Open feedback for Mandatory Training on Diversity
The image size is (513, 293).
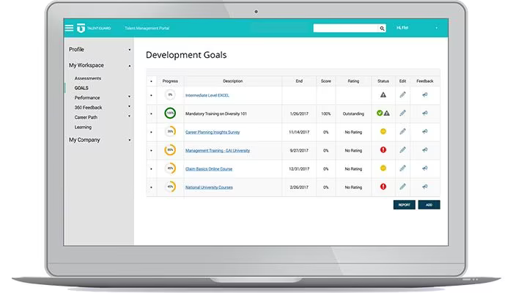tap(424, 113)
